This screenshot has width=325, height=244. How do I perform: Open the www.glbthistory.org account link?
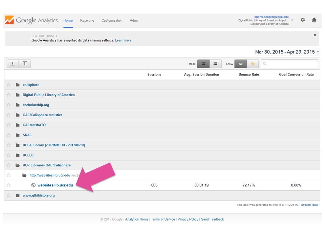tap(39, 195)
